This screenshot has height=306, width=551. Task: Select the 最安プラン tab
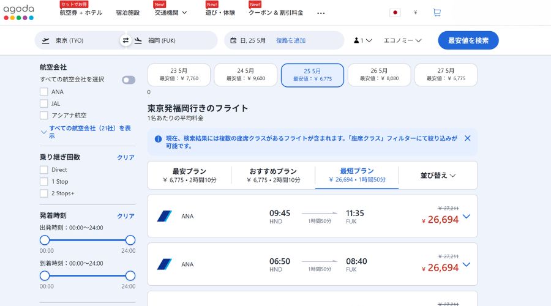tap(189, 175)
